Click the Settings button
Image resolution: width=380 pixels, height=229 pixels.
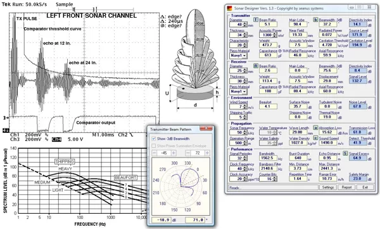point(328,187)
